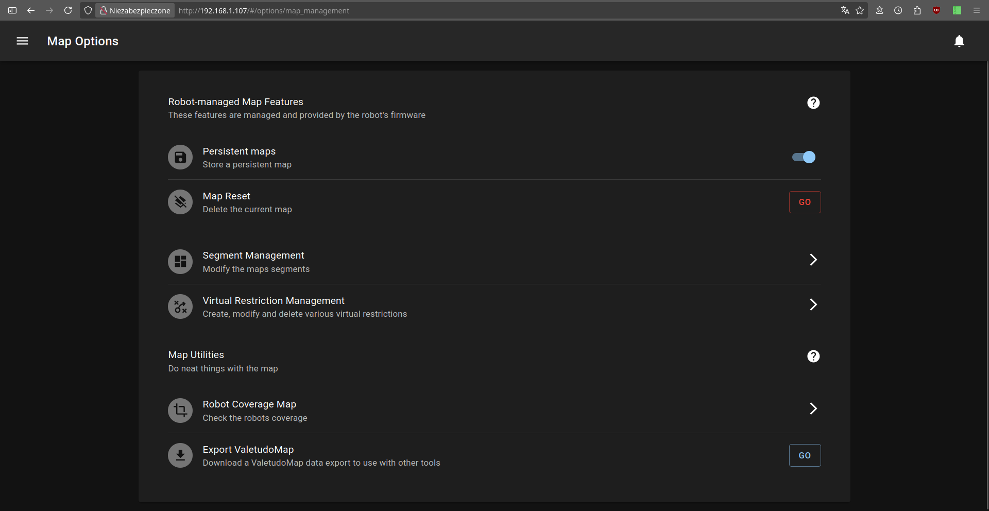Open Virtual Restriction Management via chevron

(x=813, y=305)
